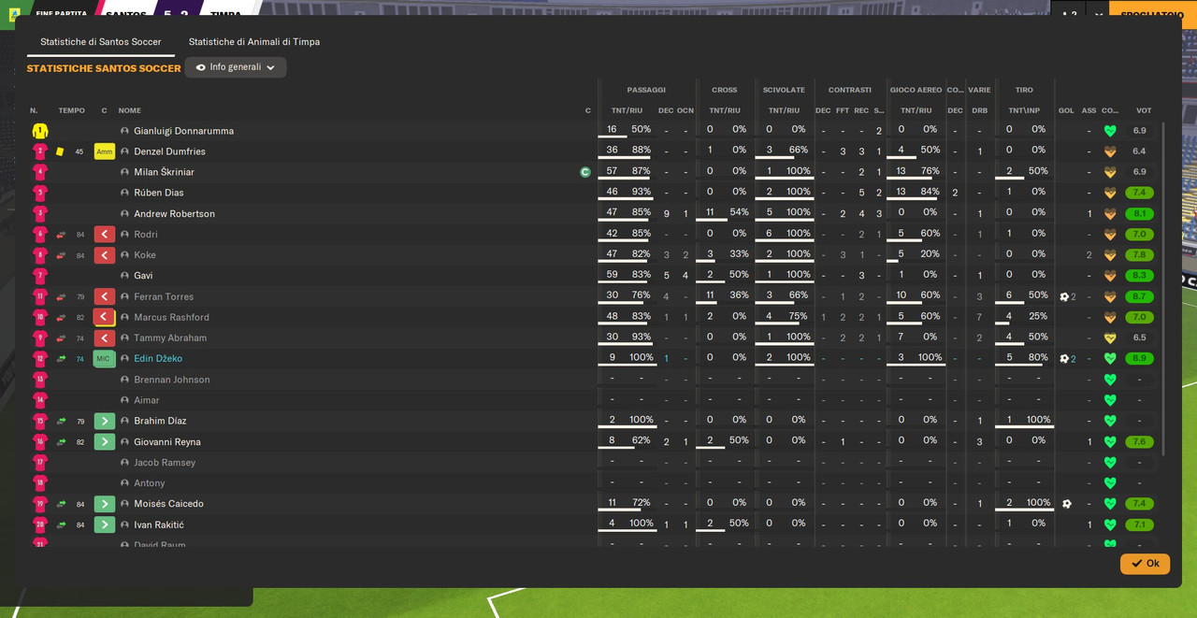The height and width of the screenshot is (618, 1197).
Task: Click the green substituted-on arrow for Brahim Díaz
Action: pyautogui.click(x=104, y=421)
